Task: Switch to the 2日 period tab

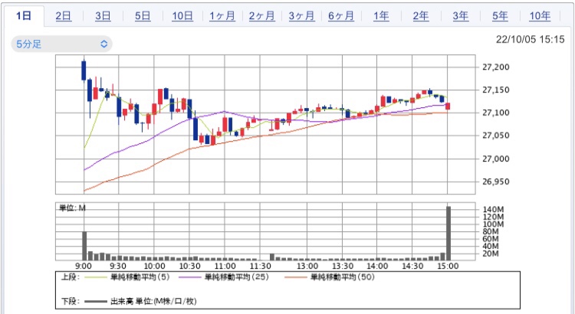Action: (64, 16)
